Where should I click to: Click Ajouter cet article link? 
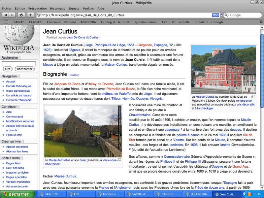click(x=17, y=147)
